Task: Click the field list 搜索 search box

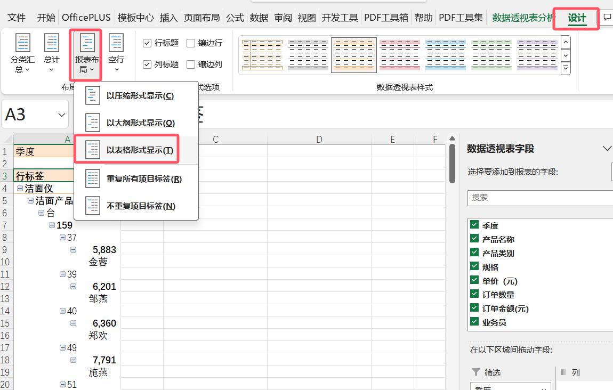Action: pyautogui.click(x=541, y=198)
